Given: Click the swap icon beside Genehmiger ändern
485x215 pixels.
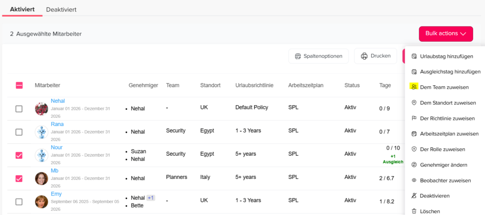Looking at the screenshot, I should 414,165.
